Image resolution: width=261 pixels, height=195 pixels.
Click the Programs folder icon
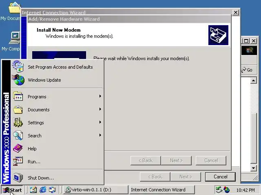coord(18,96)
